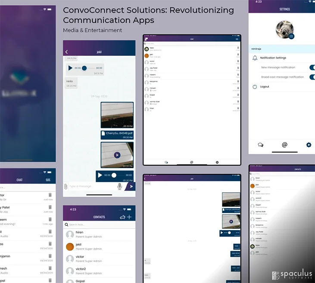Viewport: 315px width, 283px height.
Task: Tap SOS in the tablet chat list header
Action: 237,39
